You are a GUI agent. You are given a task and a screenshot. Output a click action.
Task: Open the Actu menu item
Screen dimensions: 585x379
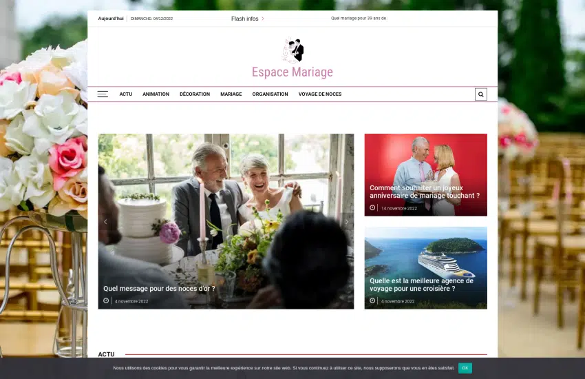pyautogui.click(x=125, y=94)
